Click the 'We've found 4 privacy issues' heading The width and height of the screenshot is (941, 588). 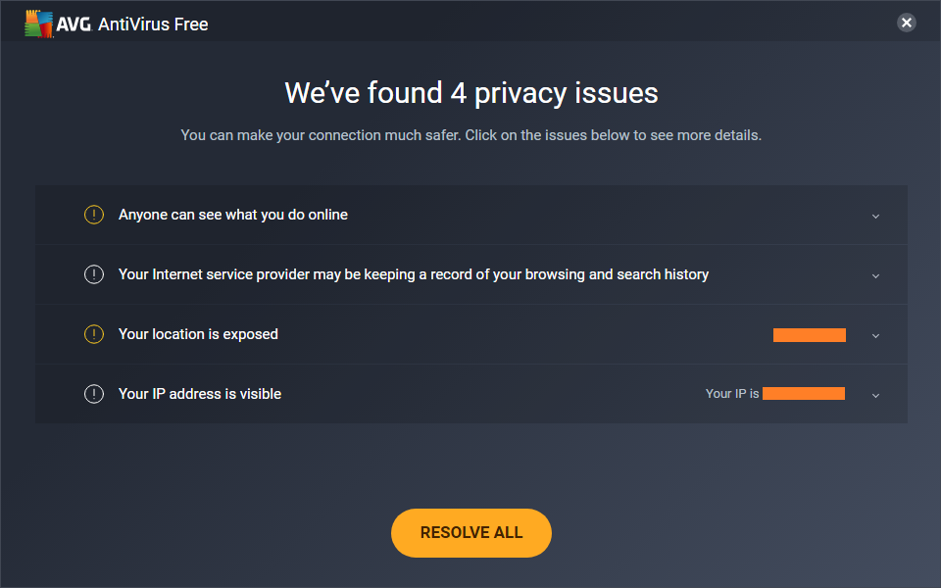tap(471, 93)
